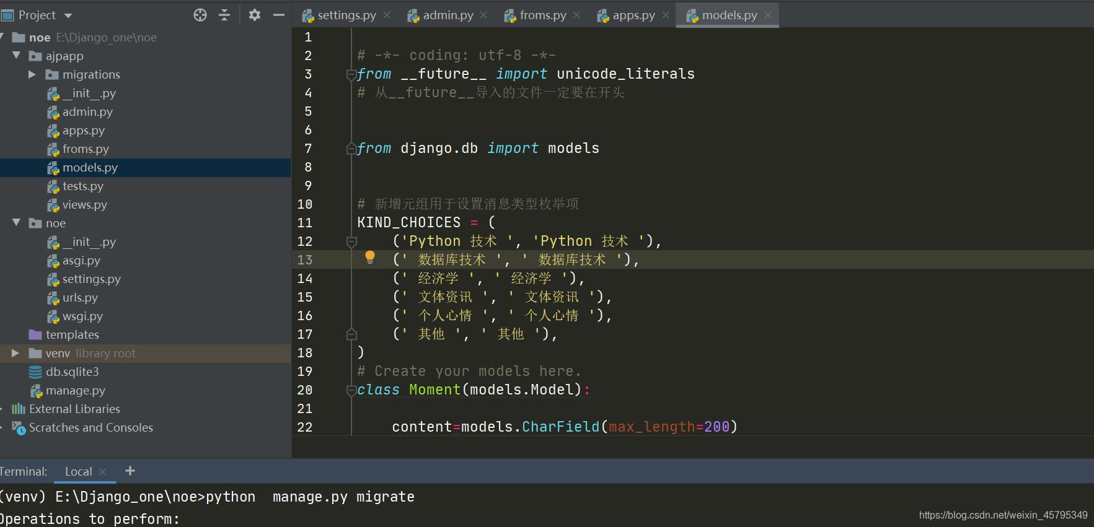Collapse the inner noe folder

point(17,223)
